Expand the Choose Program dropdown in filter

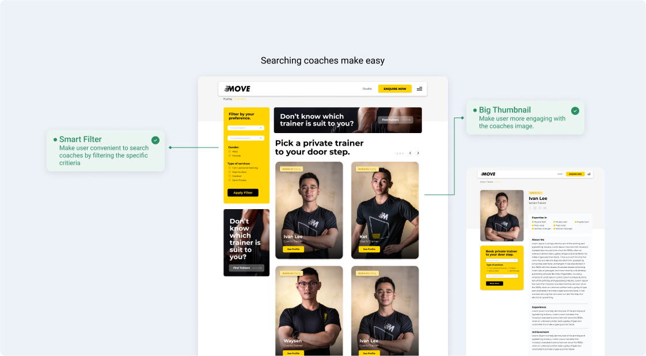coord(245,128)
